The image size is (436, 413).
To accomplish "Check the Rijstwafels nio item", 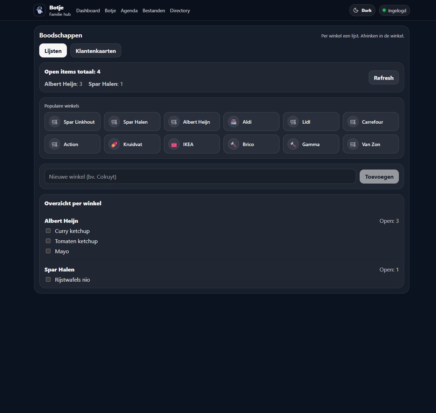I will 48,280.
